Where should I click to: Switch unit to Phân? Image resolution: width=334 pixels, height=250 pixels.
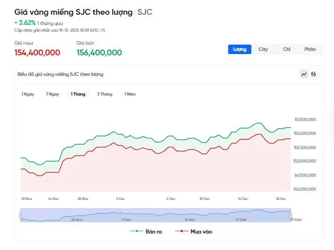[310, 49]
